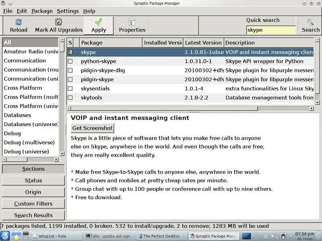The width and height of the screenshot is (322, 241).
Task: Click the pane divider handle above the description
Action: click(194, 112)
